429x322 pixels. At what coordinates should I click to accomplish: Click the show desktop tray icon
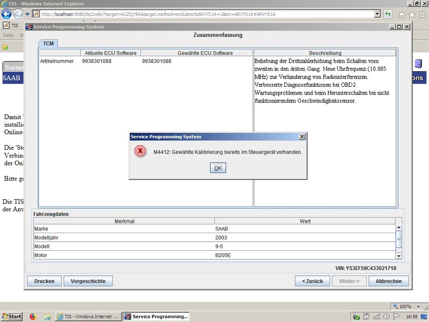click(423, 317)
